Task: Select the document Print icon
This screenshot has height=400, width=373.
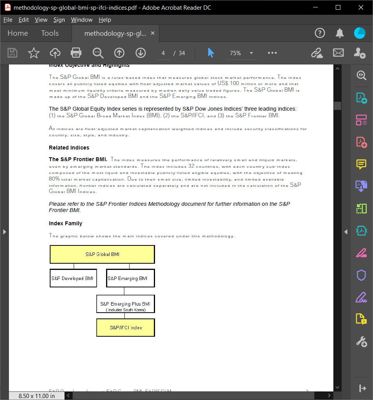Action: tap(76, 53)
